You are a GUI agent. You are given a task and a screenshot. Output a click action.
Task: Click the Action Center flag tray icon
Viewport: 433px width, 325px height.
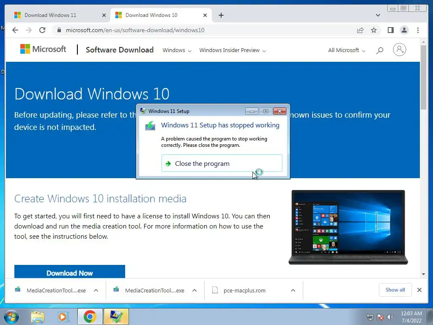tap(380, 317)
